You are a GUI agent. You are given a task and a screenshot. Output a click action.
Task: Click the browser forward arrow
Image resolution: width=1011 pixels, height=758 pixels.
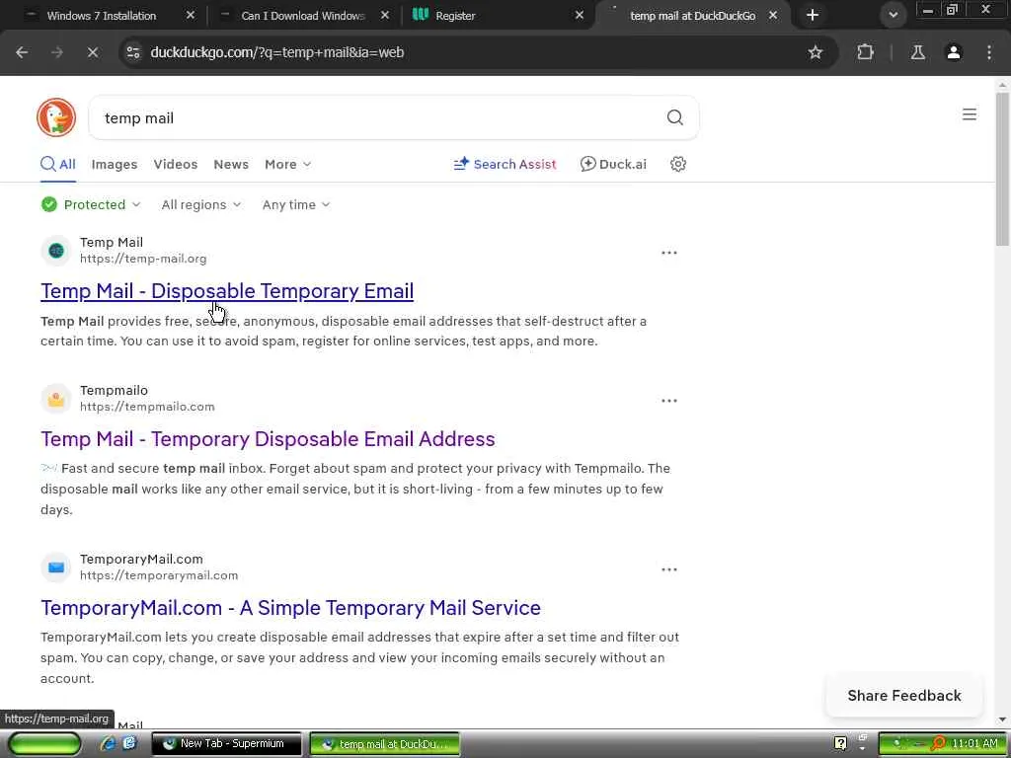click(57, 52)
